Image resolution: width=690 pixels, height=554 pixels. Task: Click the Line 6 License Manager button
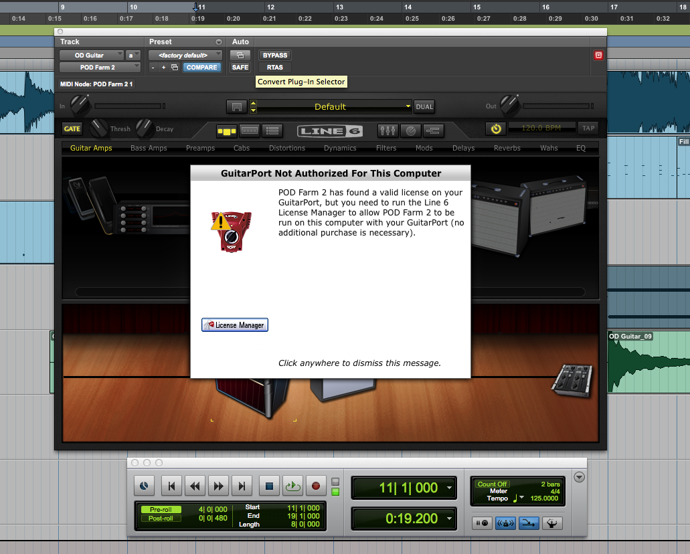[235, 325]
